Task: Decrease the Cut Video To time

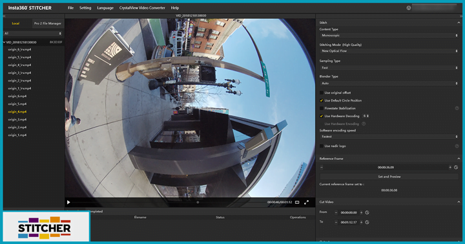Action: point(336,222)
